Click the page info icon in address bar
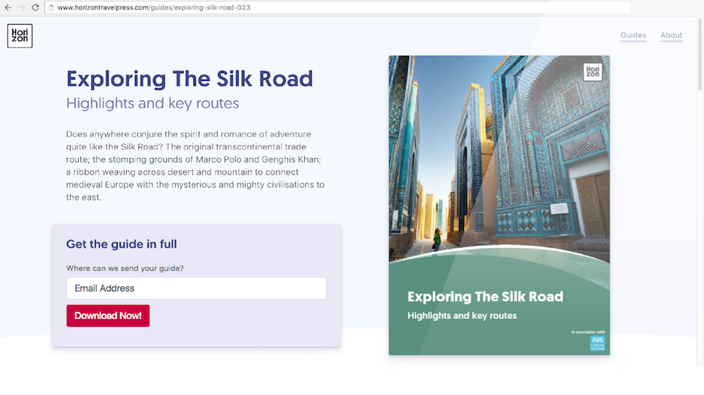Image resolution: width=704 pixels, height=395 pixels. (x=51, y=8)
